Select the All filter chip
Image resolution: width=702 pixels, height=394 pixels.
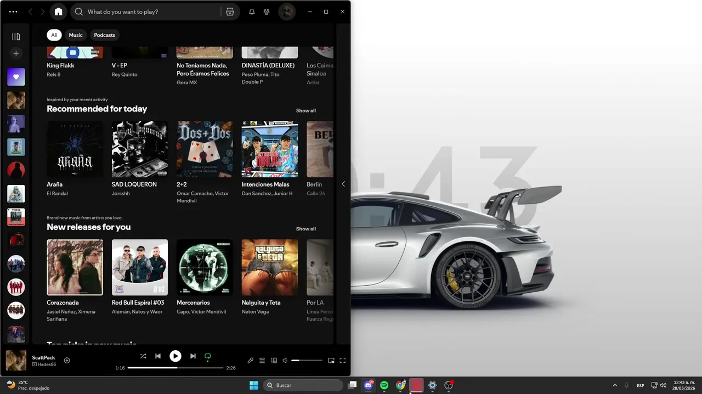[x=54, y=35]
